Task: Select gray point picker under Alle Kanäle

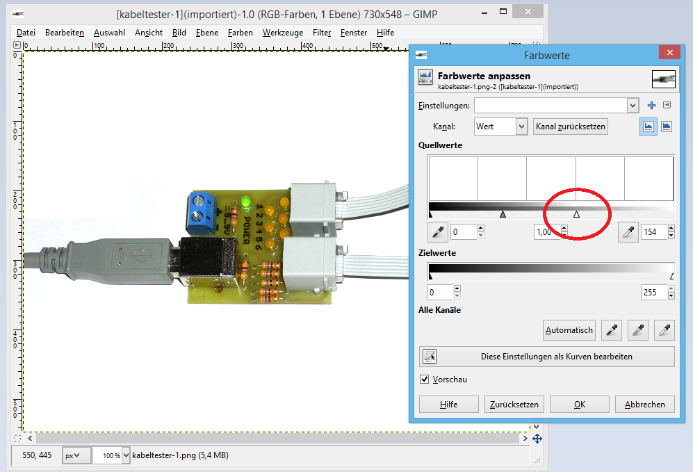Action: coord(638,330)
